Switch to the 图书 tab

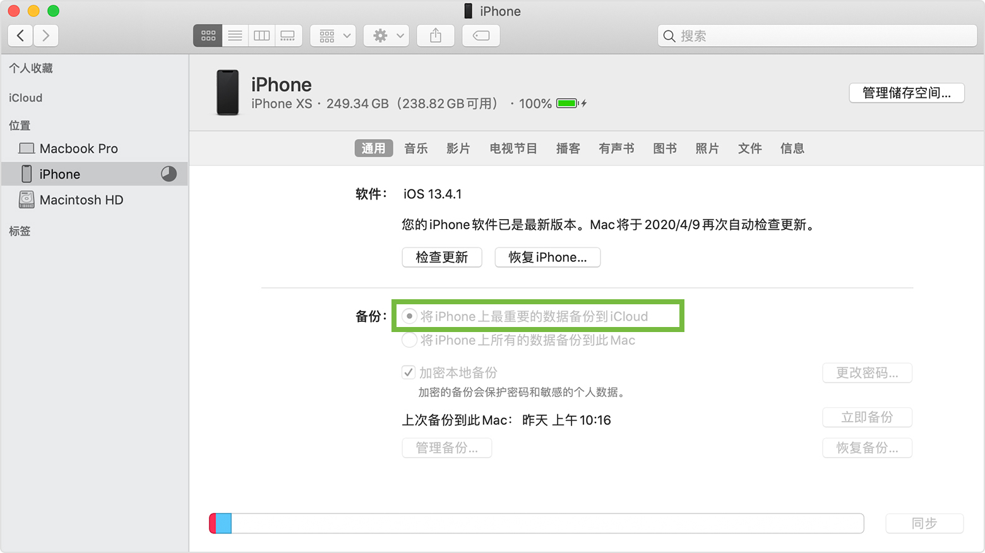click(665, 148)
